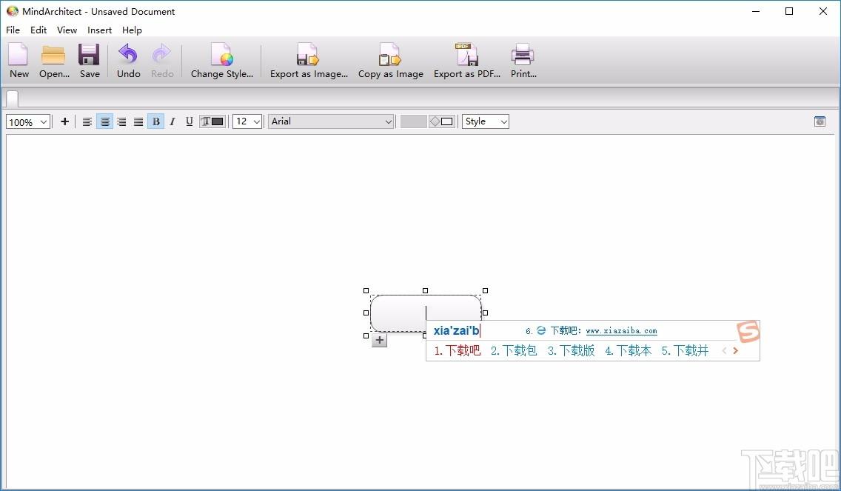Choose IME candidate 2. 下载包
Viewport: 841px width, 491px height.
[514, 350]
